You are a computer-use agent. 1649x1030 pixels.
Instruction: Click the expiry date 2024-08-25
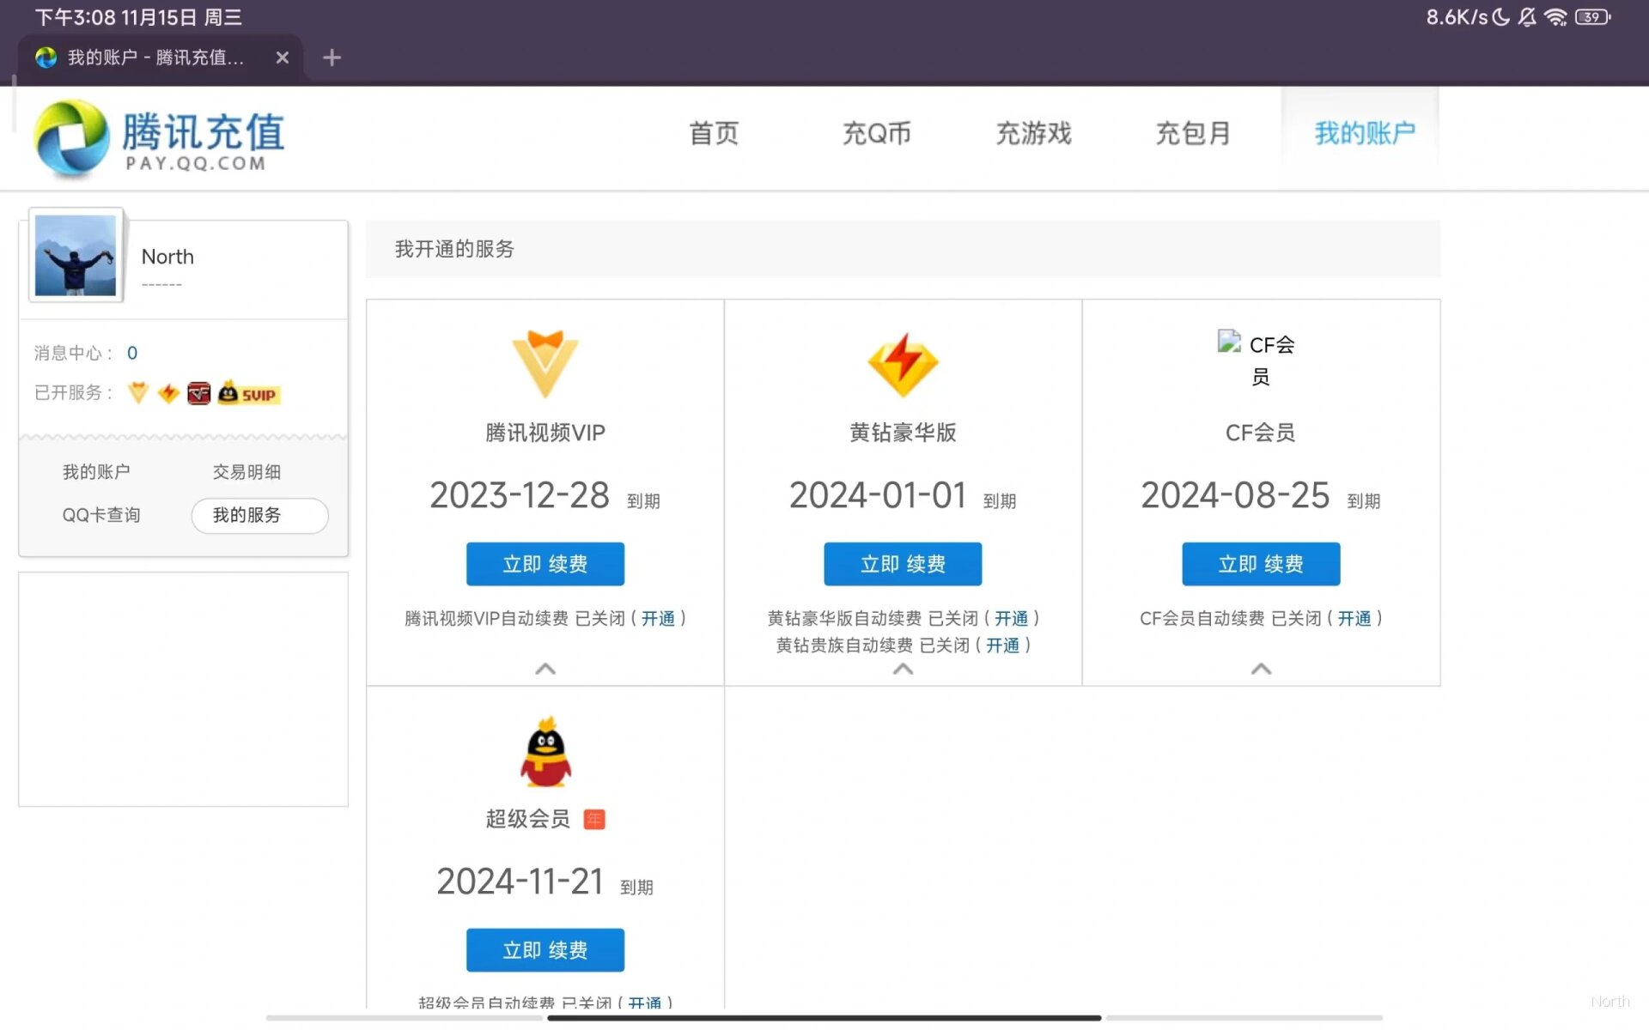point(1235,495)
